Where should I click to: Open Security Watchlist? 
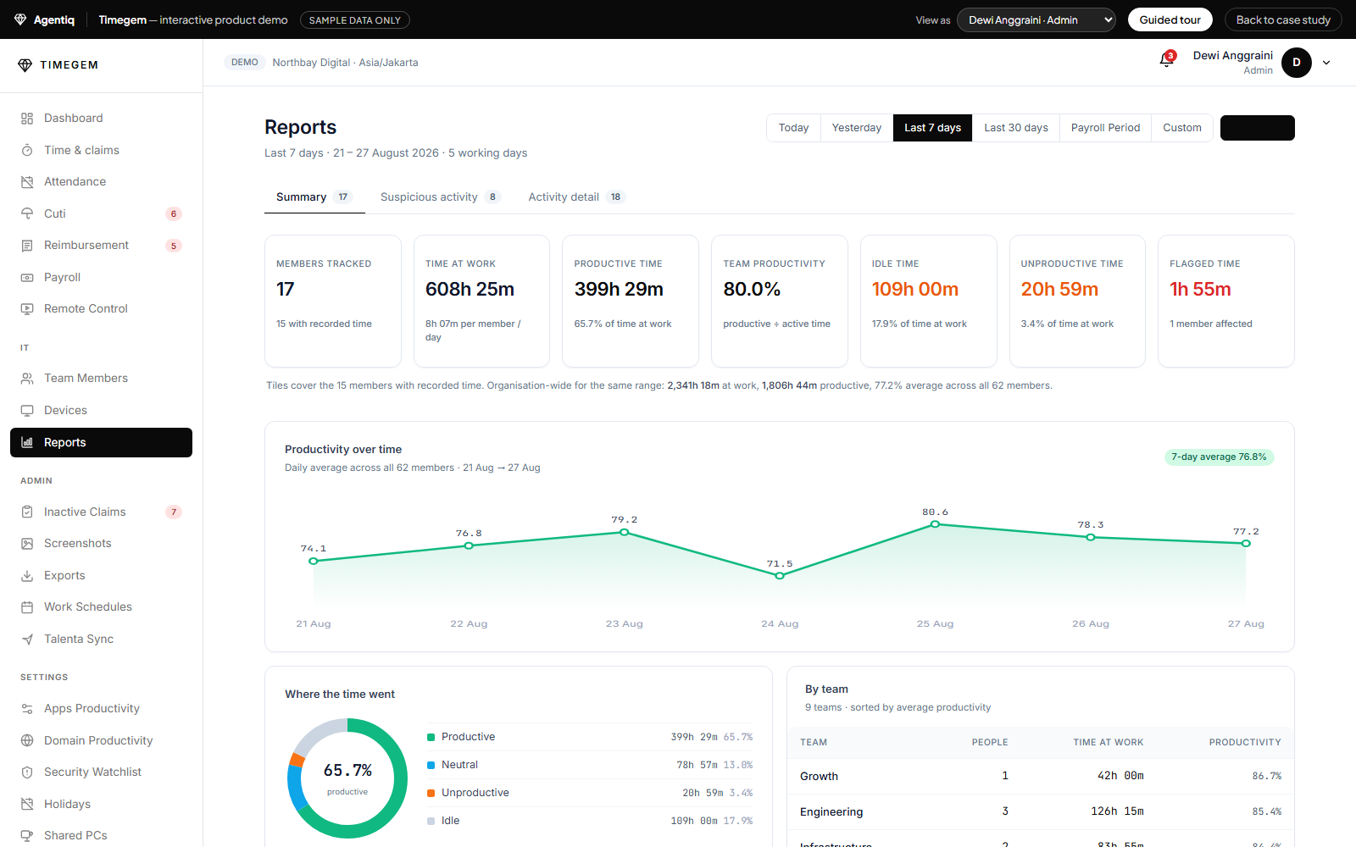(x=101, y=772)
